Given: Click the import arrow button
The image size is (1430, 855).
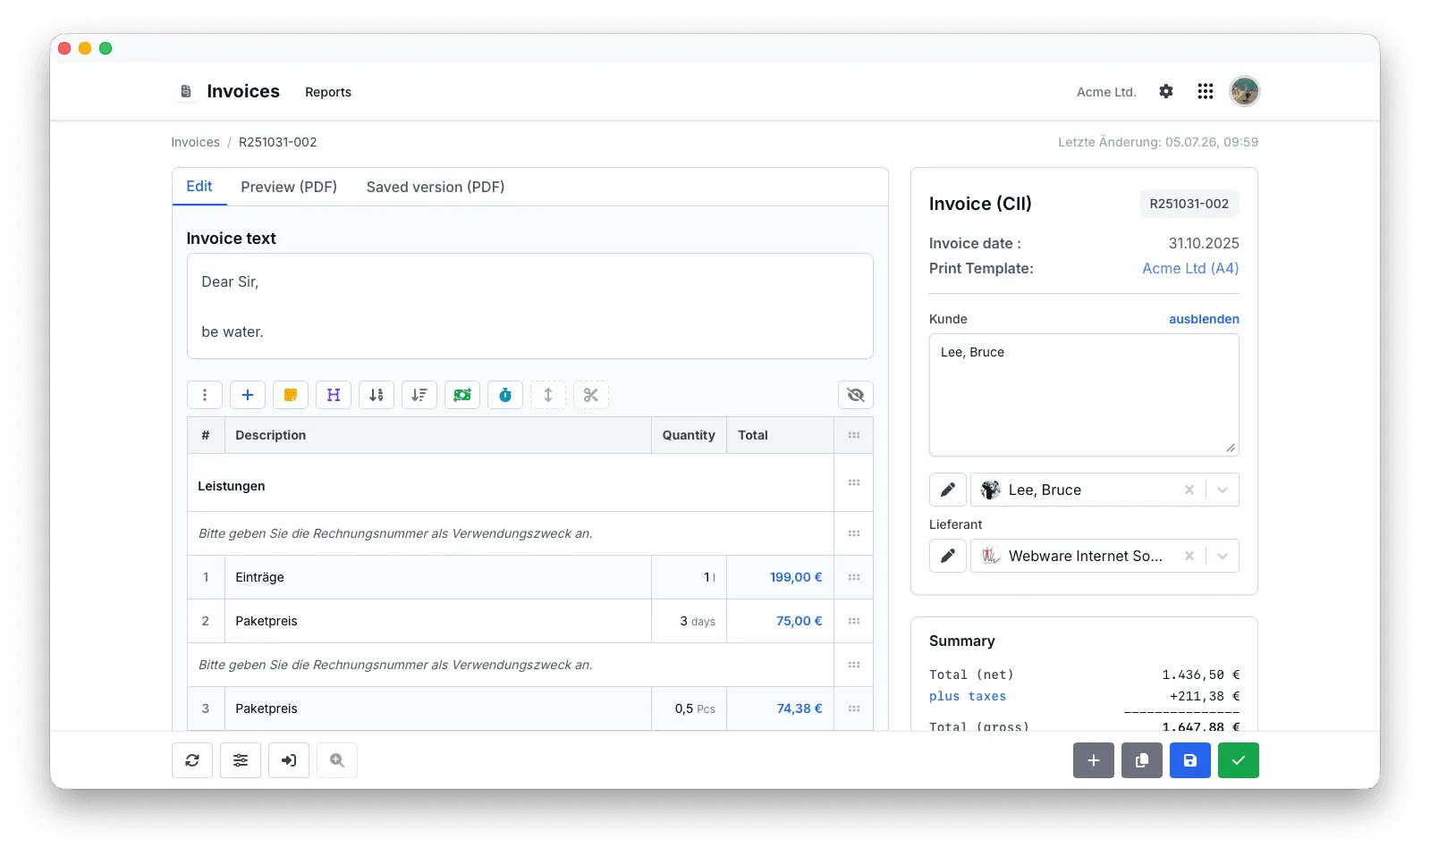Looking at the screenshot, I should pos(289,760).
